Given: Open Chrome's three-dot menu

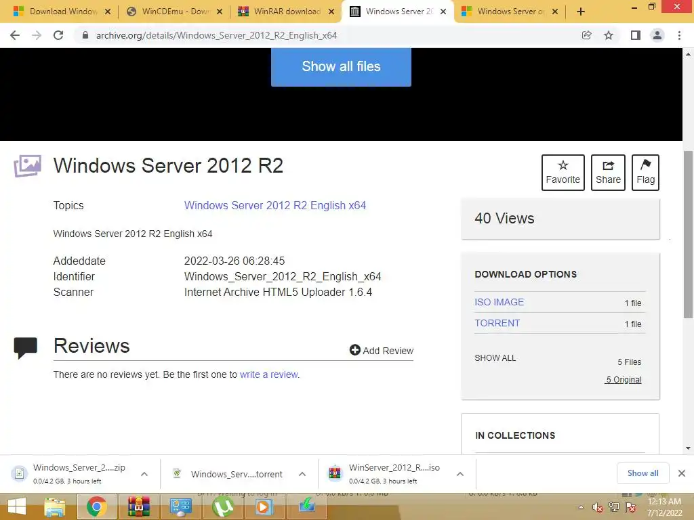Looking at the screenshot, I should click(679, 35).
